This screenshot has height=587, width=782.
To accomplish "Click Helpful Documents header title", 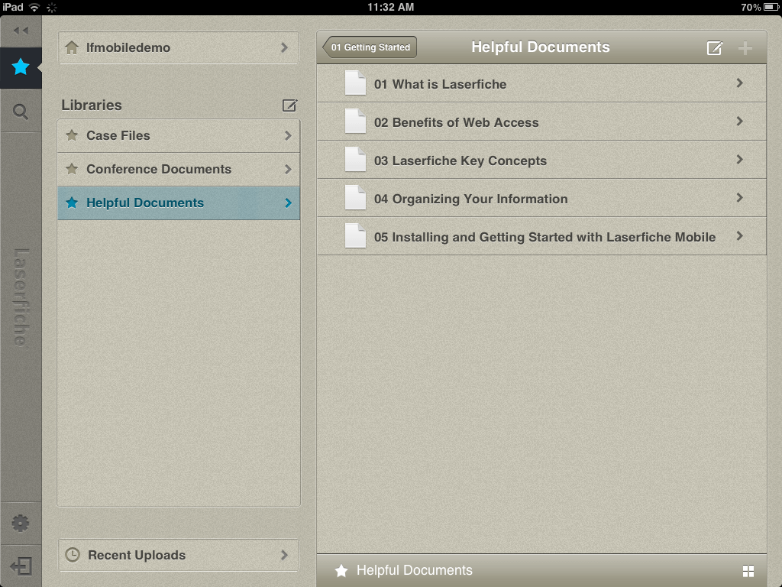I will pyautogui.click(x=541, y=47).
